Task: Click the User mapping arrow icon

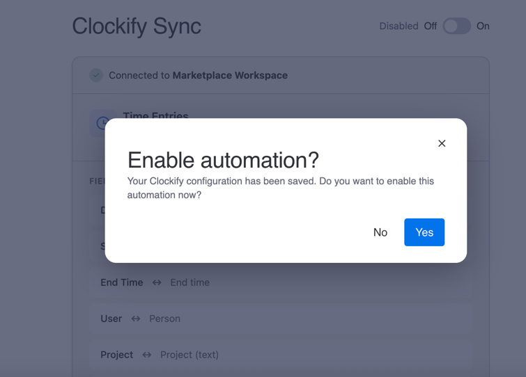Action: (x=136, y=319)
